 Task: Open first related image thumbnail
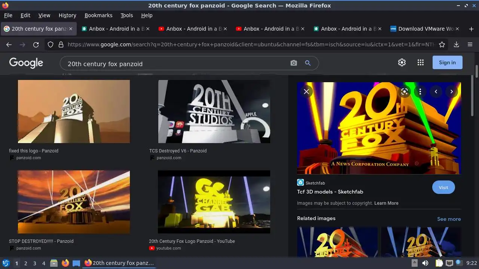(337, 242)
